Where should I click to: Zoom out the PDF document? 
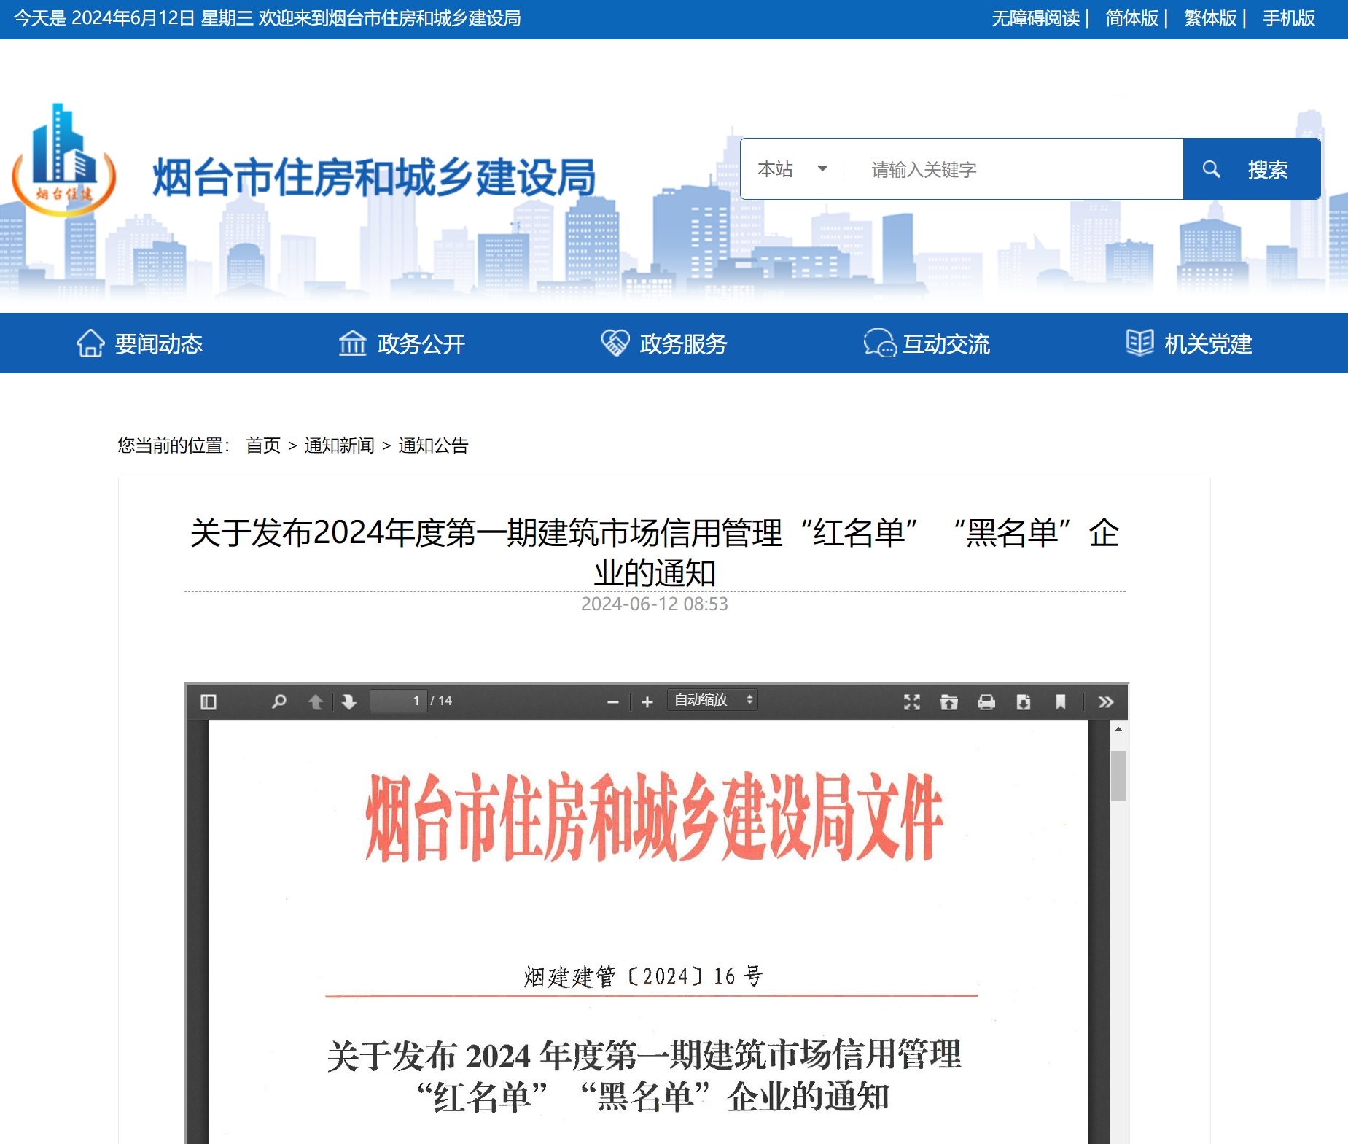(612, 701)
